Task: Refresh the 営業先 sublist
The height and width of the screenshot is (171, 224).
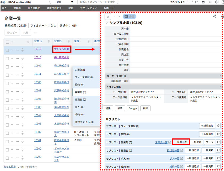Action: [218, 142]
